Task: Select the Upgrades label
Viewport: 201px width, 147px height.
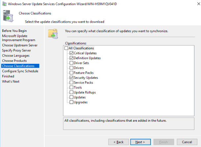Action: 81,102
